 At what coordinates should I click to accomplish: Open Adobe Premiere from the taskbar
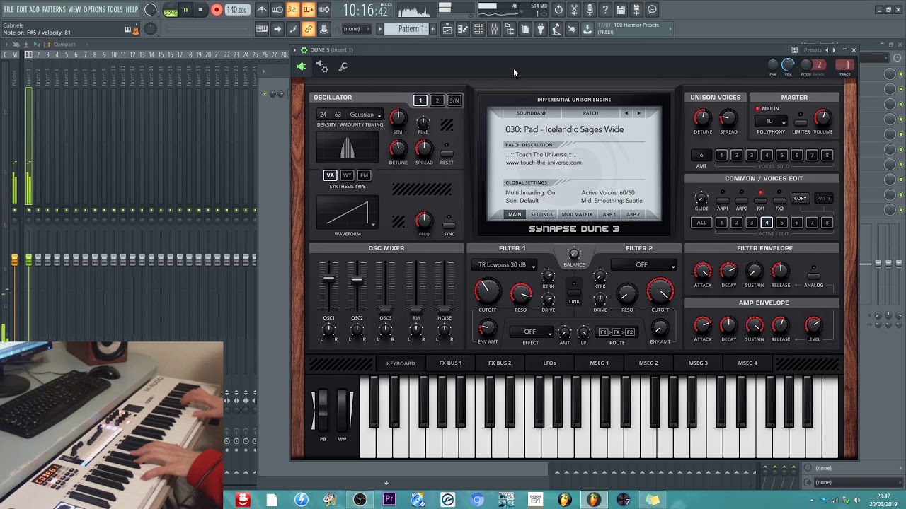(389, 500)
